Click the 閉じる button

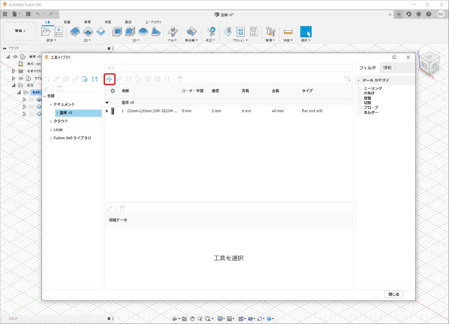click(x=394, y=294)
